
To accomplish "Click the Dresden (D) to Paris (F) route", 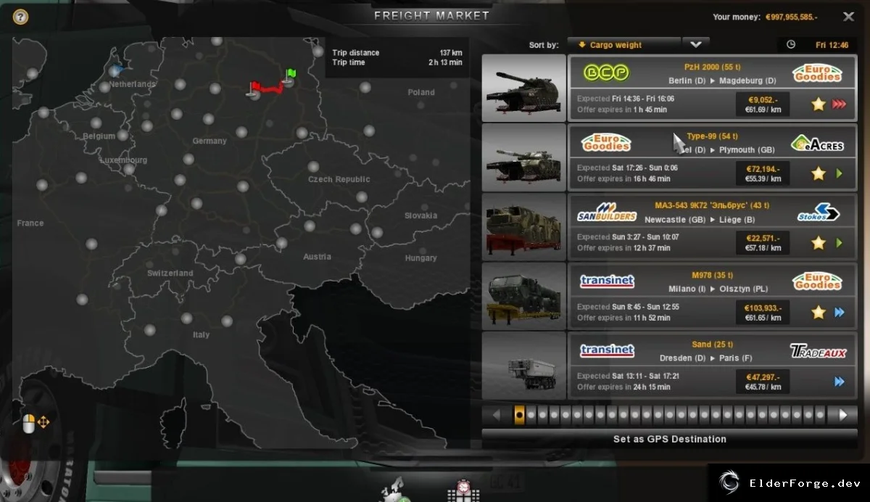I will [x=706, y=358].
